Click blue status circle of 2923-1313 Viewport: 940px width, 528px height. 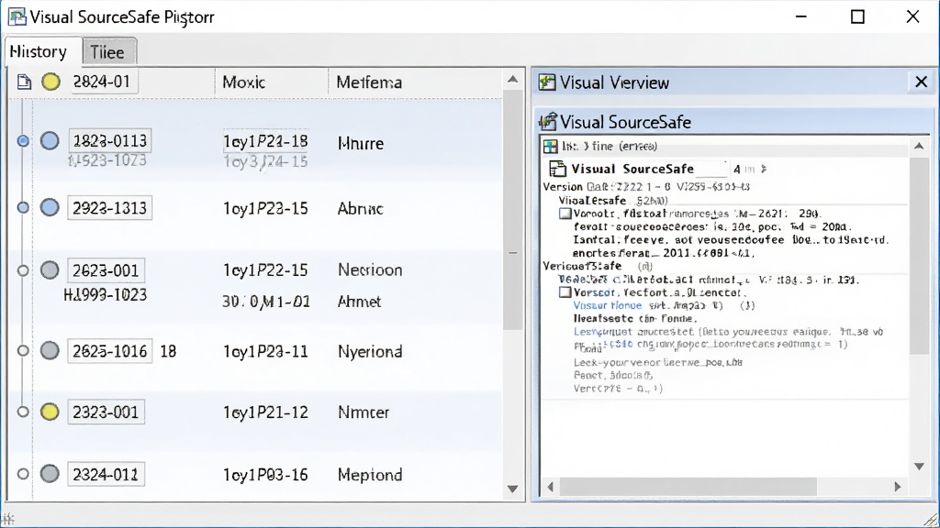[50, 207]
